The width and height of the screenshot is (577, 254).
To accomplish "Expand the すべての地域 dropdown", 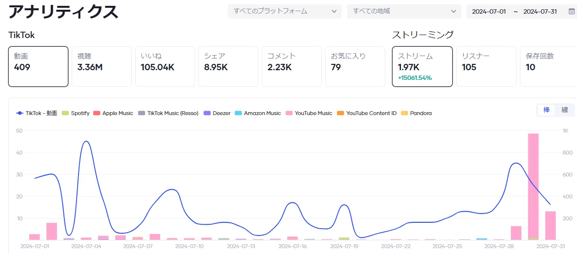I will 404,11.
